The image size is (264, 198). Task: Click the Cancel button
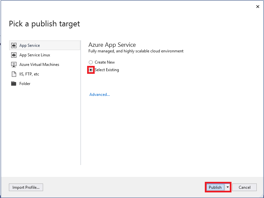pos(245,187)
